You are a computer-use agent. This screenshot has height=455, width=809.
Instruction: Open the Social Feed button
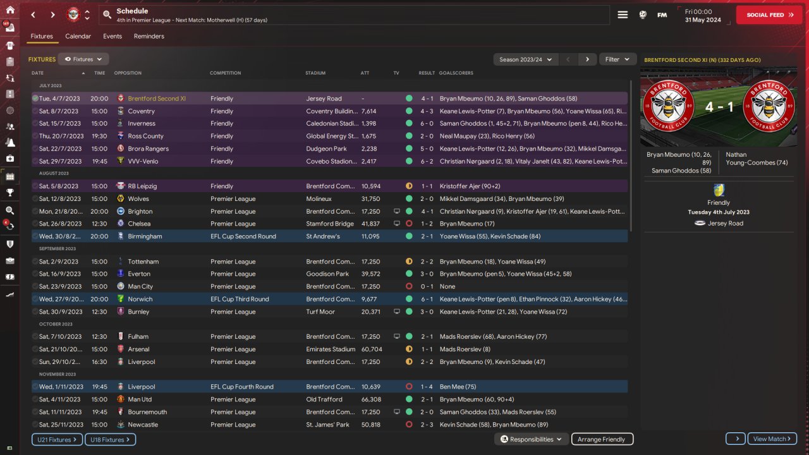click(x=769, y=15)
